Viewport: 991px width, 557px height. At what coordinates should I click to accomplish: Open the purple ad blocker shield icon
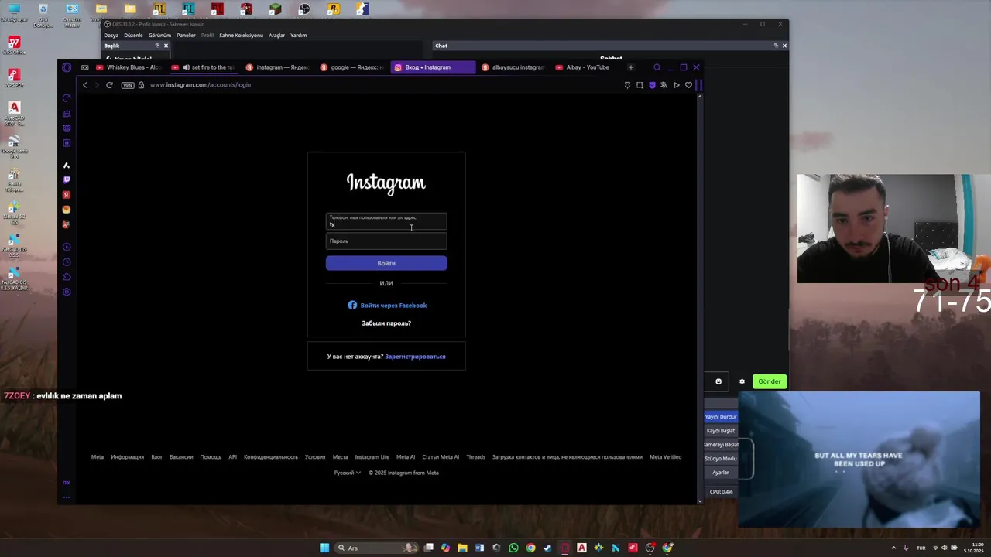652,85
